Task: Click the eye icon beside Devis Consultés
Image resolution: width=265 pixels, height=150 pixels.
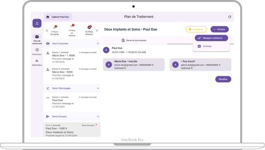Action: [x=48, y=44]
